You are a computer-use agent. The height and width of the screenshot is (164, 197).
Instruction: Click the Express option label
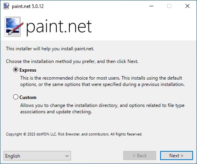click(x=28, y=70)
